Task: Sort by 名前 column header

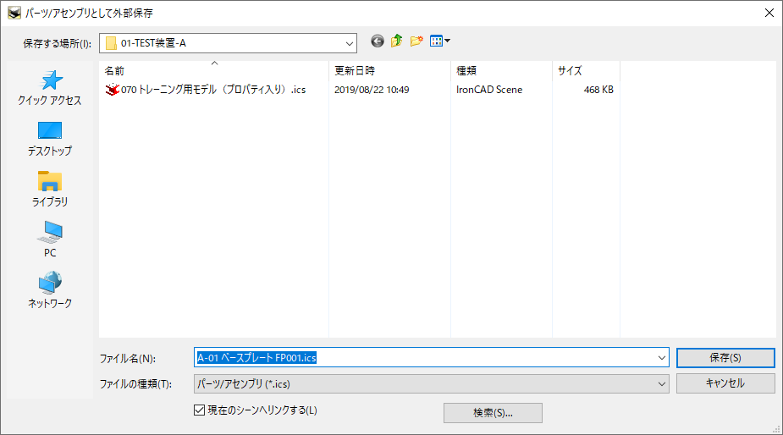Action: point(213,70)
